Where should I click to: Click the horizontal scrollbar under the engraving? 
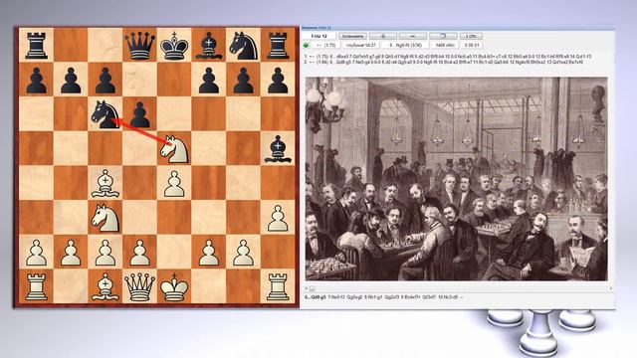(x=458, y=288)
